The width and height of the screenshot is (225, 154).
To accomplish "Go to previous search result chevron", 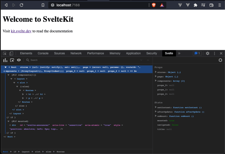I will (148, 60).
